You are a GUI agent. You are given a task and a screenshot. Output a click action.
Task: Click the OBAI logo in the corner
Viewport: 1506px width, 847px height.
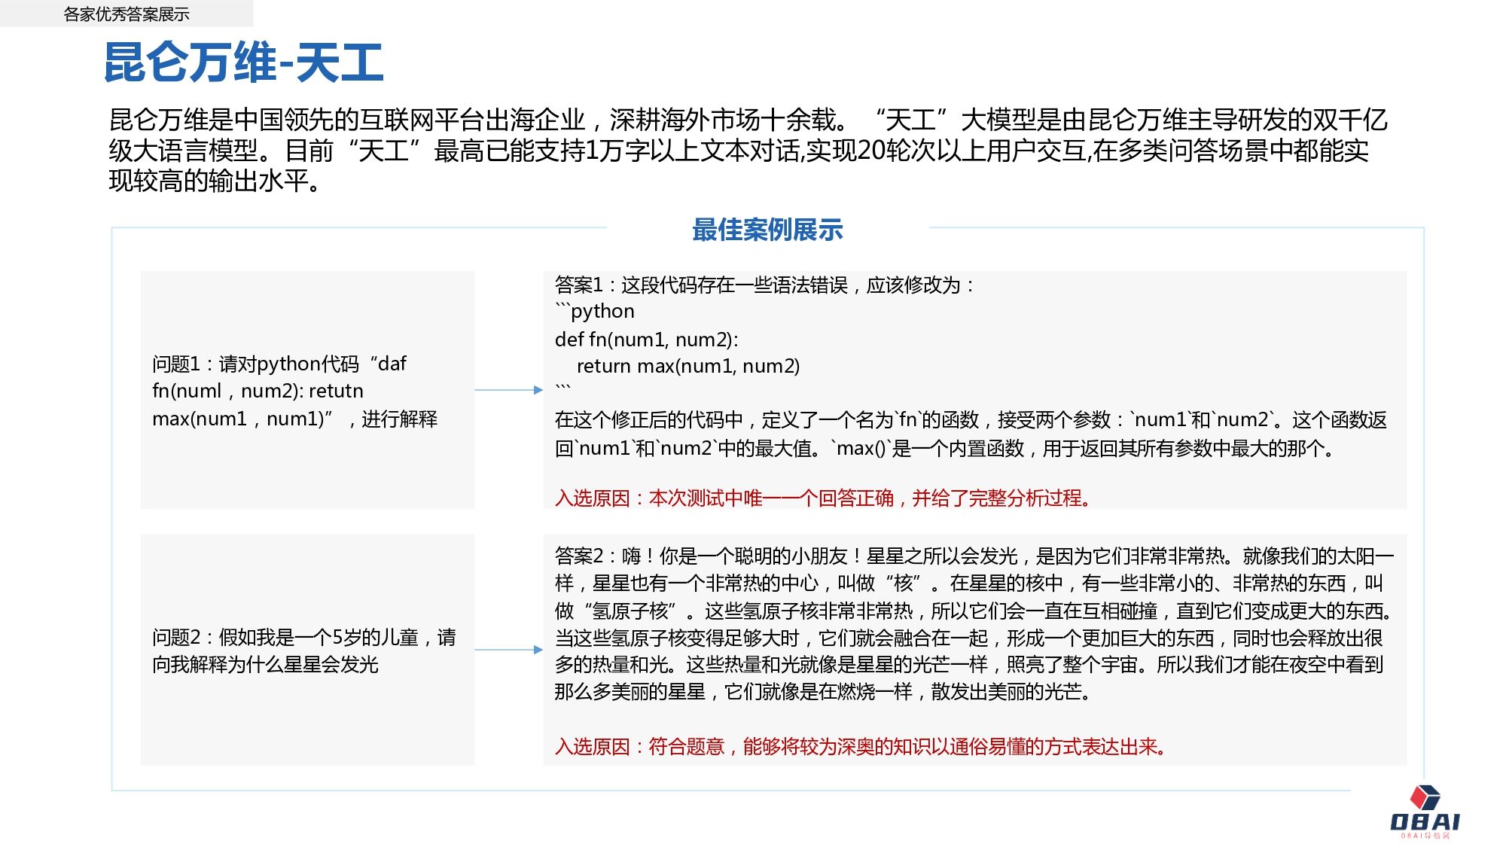[x=1425, y=813]
